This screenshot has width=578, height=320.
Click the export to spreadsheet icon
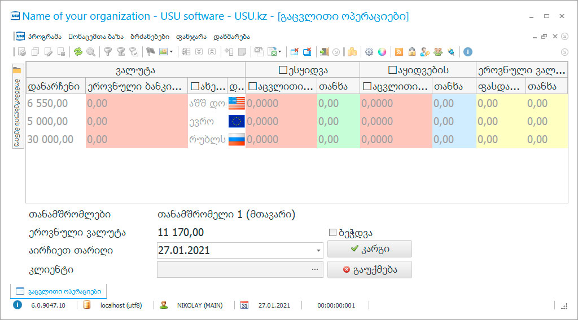point(272,52)
